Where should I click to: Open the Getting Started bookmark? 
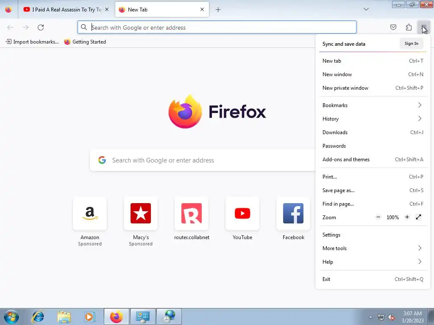tap(85, 42)
